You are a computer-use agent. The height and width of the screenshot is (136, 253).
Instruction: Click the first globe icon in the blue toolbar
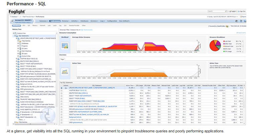pos(237,21)
